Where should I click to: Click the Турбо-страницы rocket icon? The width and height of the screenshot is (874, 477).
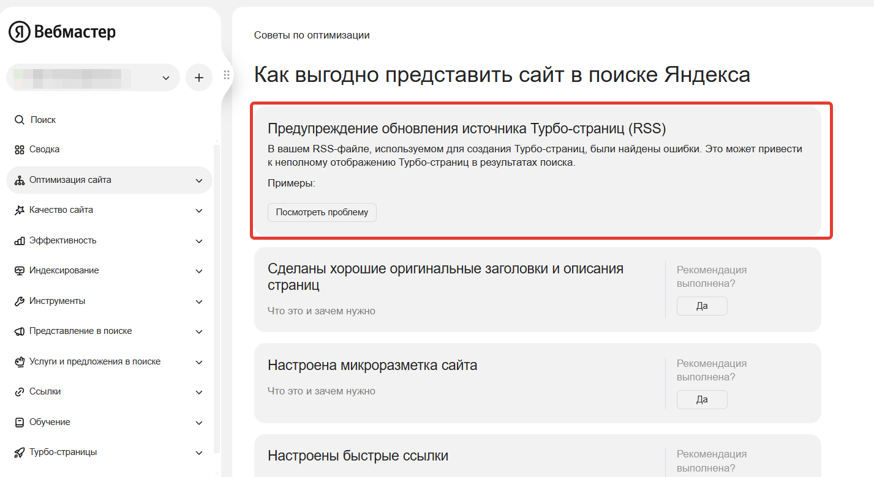(x=19, y=453)
